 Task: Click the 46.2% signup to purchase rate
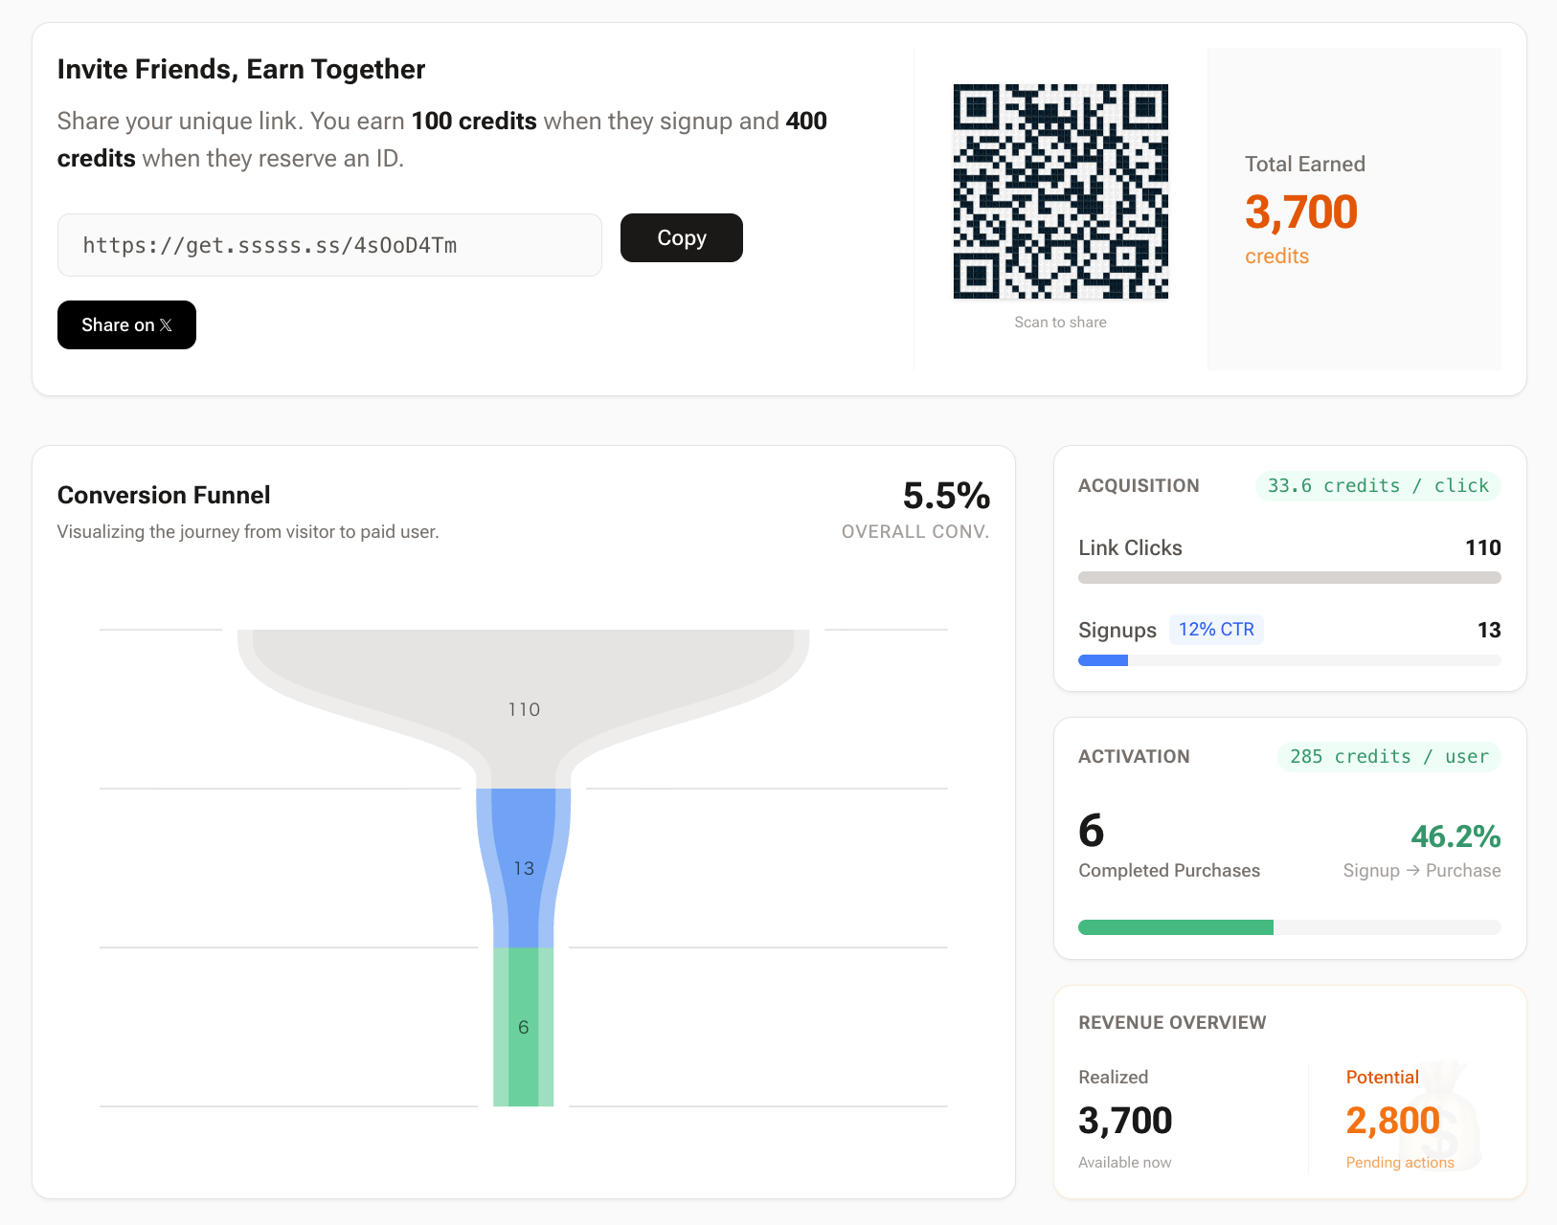point(1455,836)
